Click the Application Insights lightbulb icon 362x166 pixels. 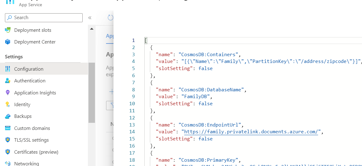click(x=8, y=93)
